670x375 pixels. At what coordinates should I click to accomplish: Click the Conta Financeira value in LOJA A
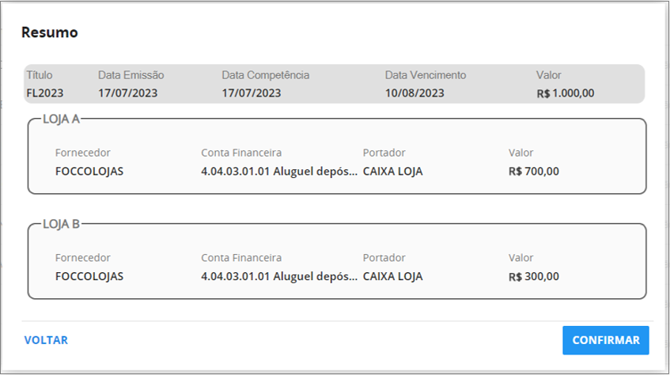279,172
